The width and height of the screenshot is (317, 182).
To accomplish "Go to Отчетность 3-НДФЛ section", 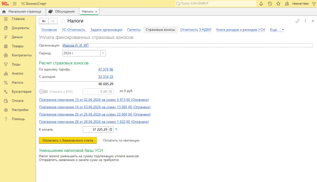I will [x=196, y=30].
